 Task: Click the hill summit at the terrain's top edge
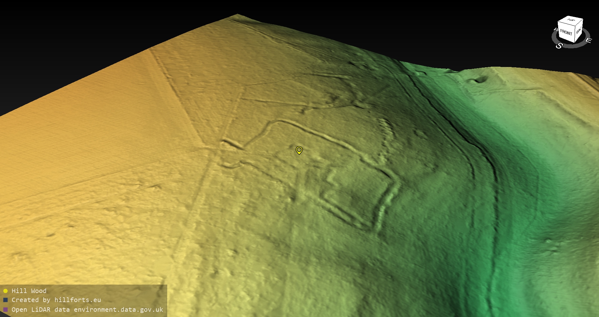point(237,16)
